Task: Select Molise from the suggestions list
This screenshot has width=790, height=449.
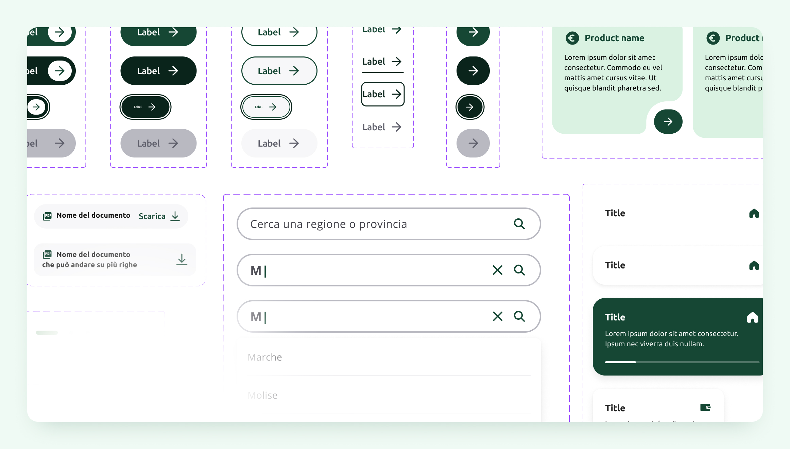Action: pos(389,395)
